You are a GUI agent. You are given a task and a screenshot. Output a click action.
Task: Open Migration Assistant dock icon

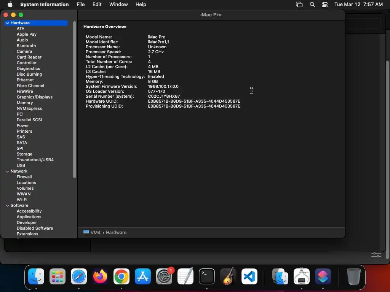point(280,276)
